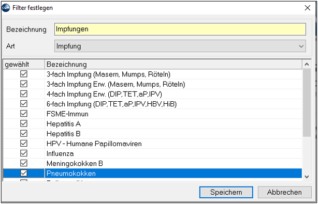Image resolution: width=318 pixels, height=204 pixels.
Task: Uncheck the Meningokokken B checkbox
Action: coord(24,163)
